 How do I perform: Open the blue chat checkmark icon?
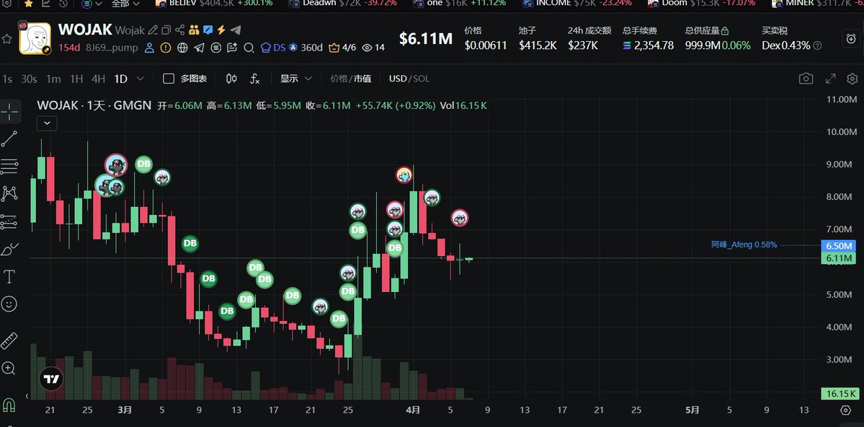pyautogui.click(x=208, y=30)
